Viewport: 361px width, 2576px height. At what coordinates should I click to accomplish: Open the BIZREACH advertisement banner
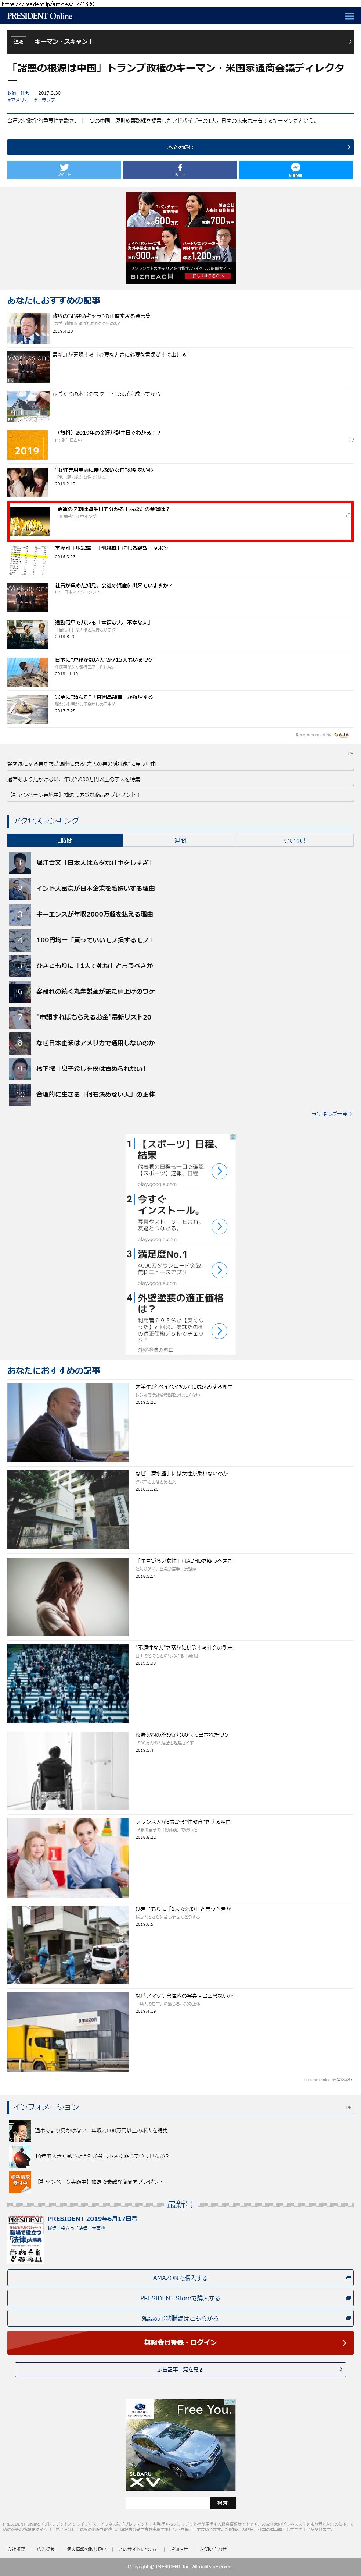(x=181, y=238)
